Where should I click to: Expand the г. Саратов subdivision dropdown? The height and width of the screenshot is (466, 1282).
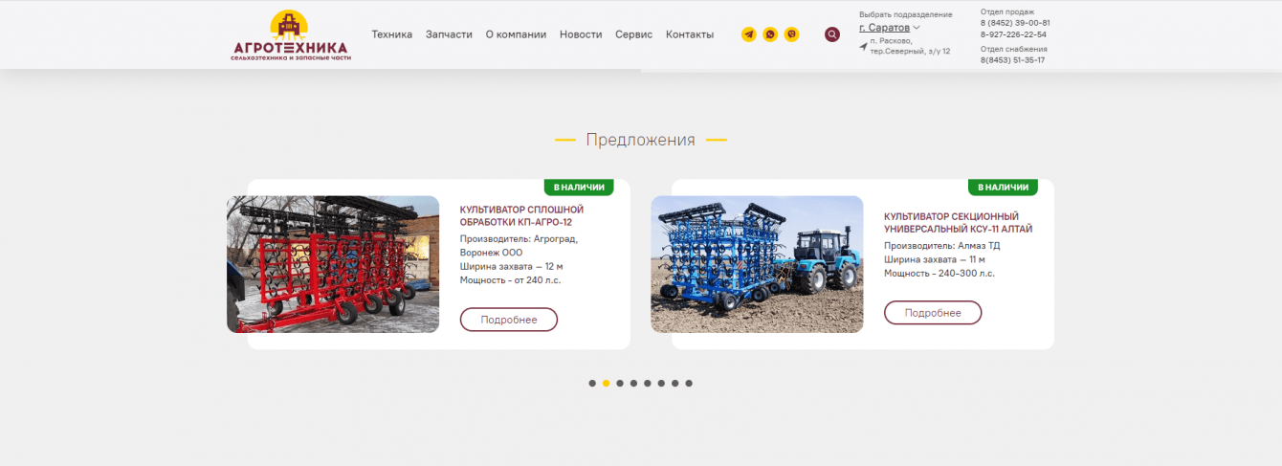[x=889, y=28]
